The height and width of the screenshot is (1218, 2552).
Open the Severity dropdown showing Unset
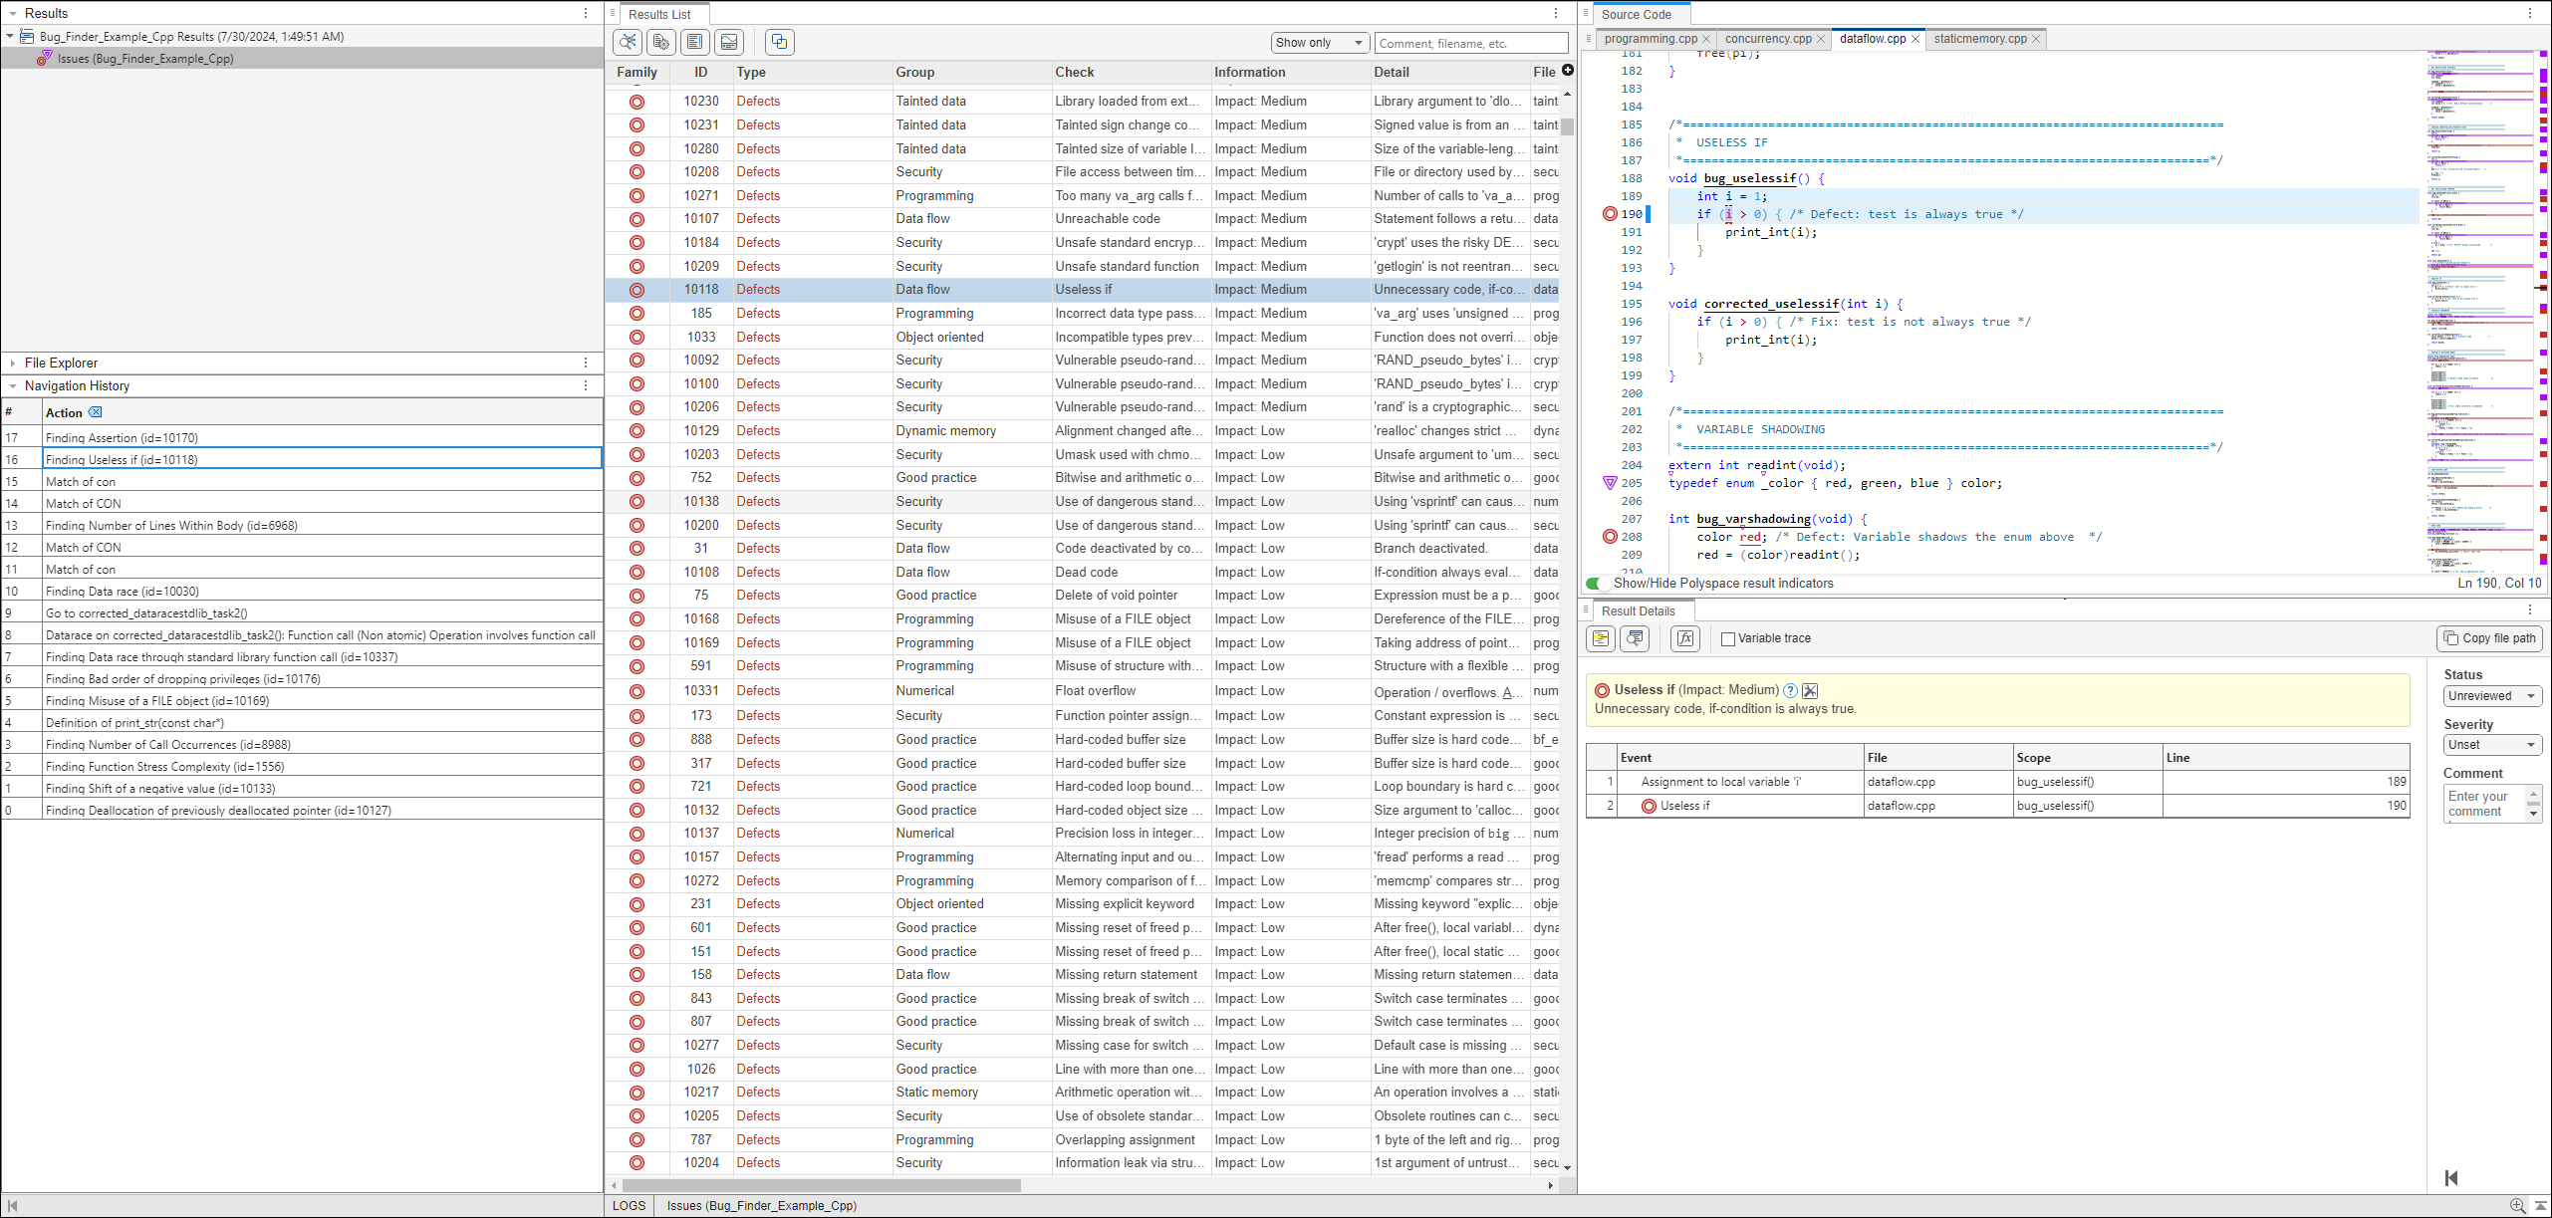tap(2492, 745)
